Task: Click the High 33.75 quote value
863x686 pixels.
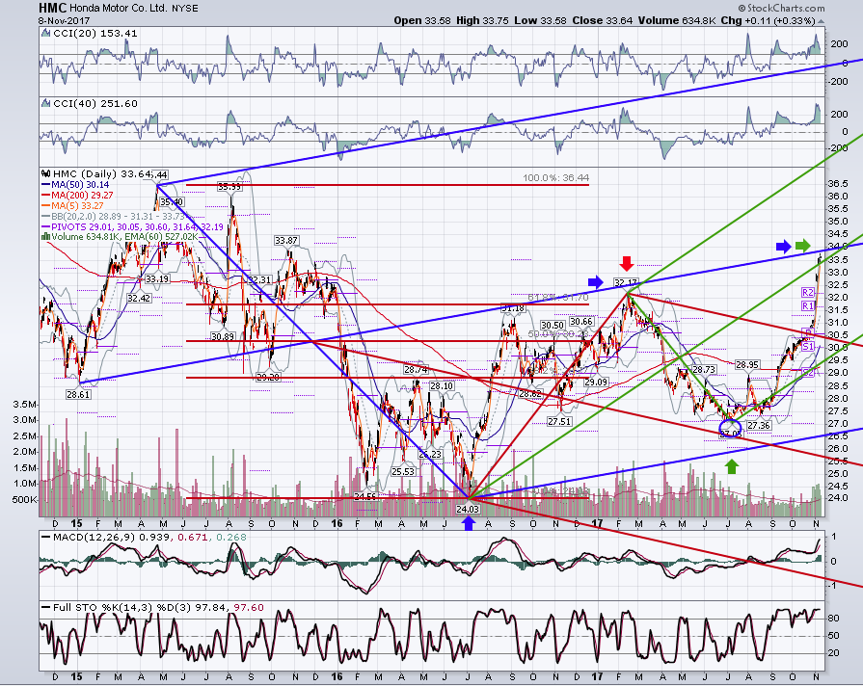Action: (483, 20)
